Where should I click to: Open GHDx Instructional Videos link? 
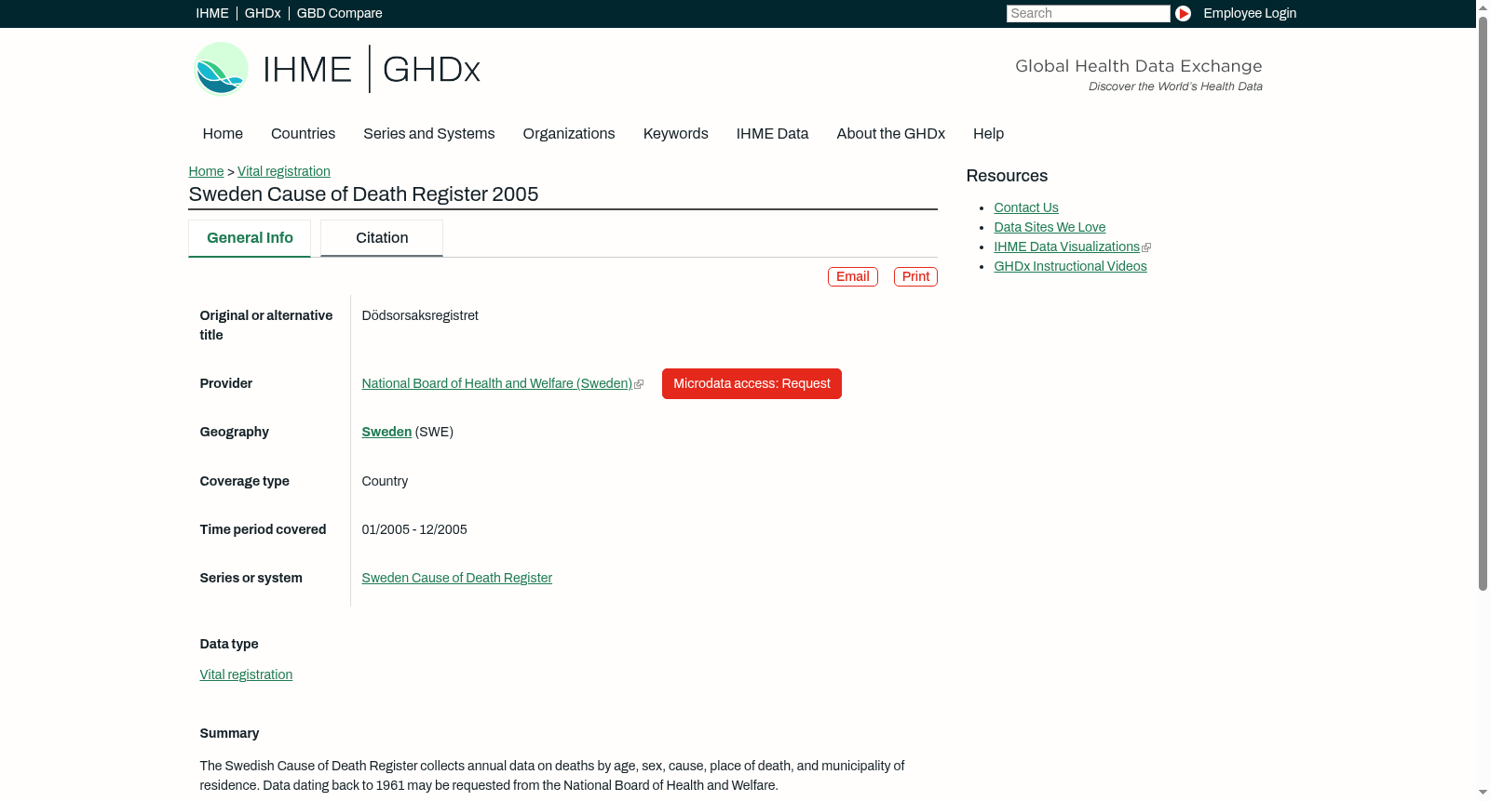click(x=1070, y=266)
